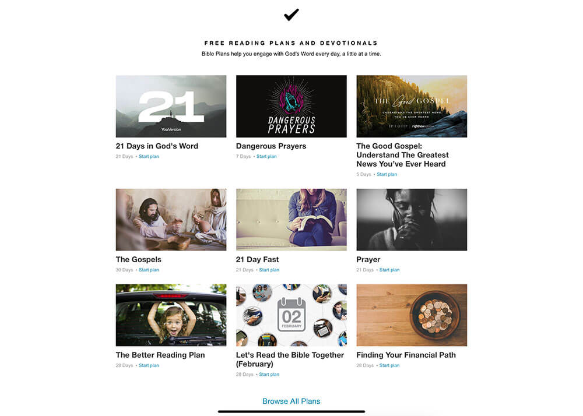
Task: Open the 21 Day Fast image
Action: pos(291,220)
